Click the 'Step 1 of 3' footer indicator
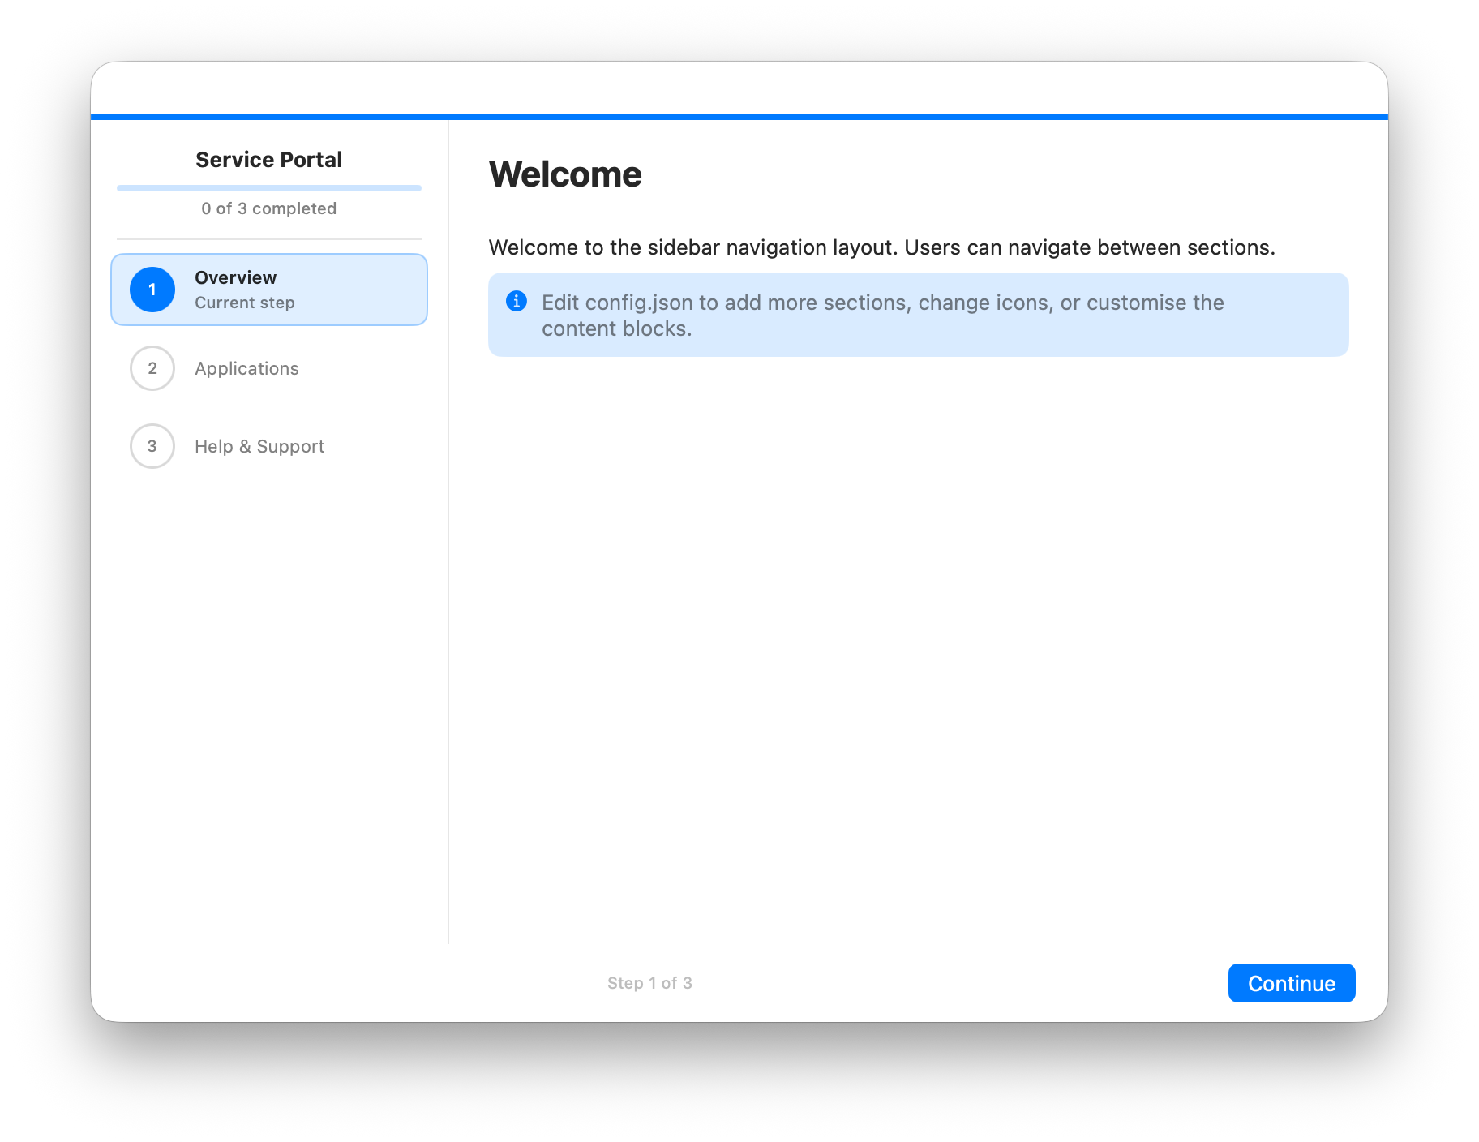This screenshot has width=1479, height=1142. [649, 983]
